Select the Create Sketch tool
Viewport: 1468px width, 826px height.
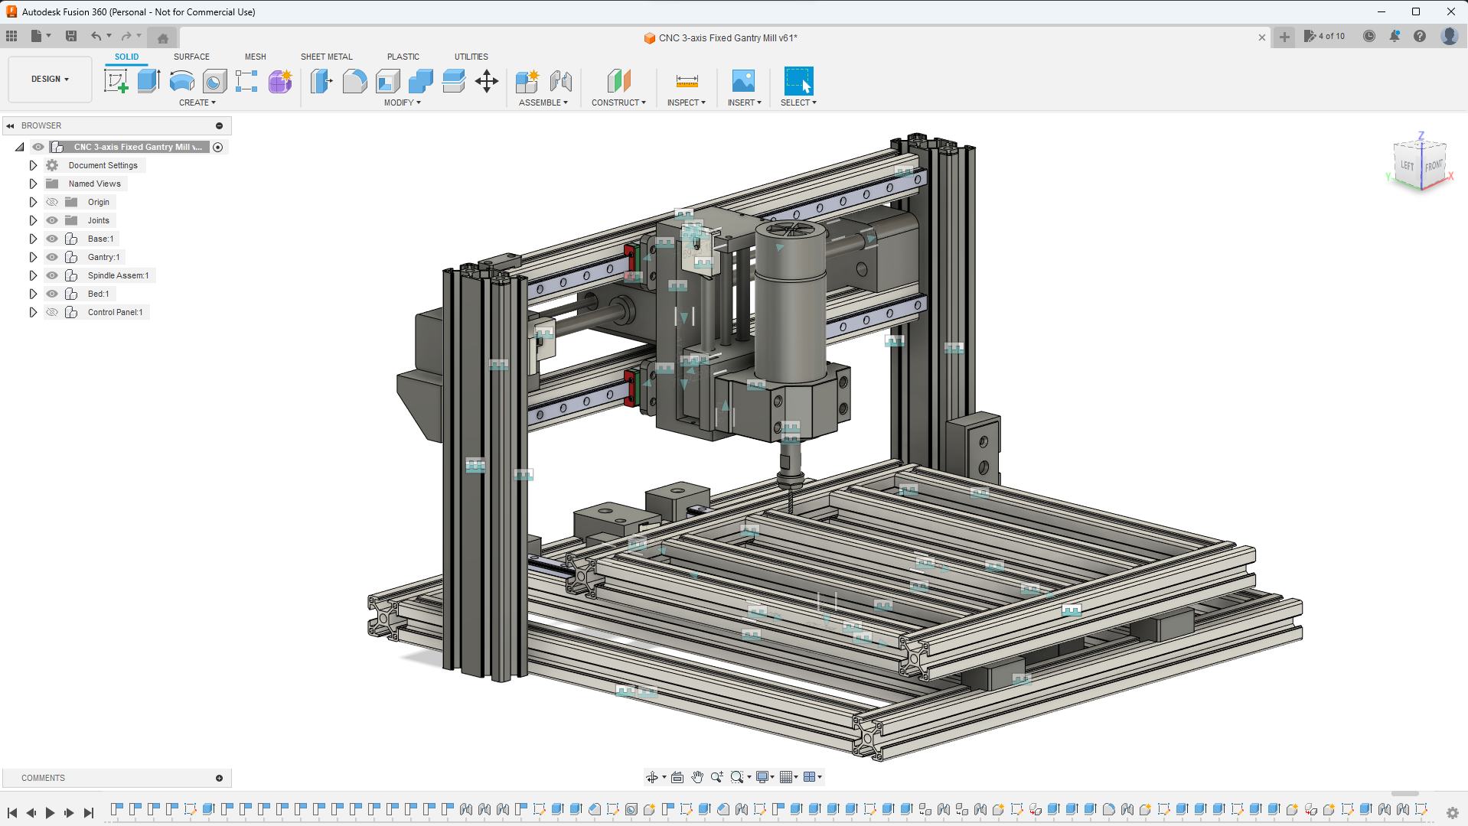point(116,81)
